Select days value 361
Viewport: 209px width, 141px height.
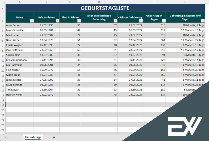[x=154, y=40]
